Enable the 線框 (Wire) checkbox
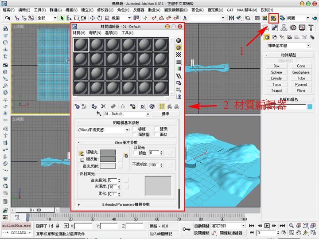Viewport: 319px width, 239px height. pyautogui.click(x=135, y=129)
